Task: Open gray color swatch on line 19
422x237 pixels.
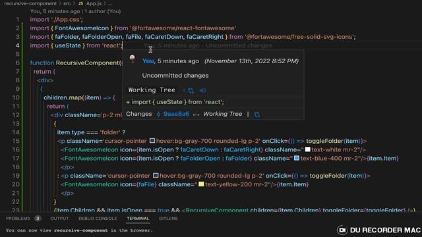Action: (156, 176)
